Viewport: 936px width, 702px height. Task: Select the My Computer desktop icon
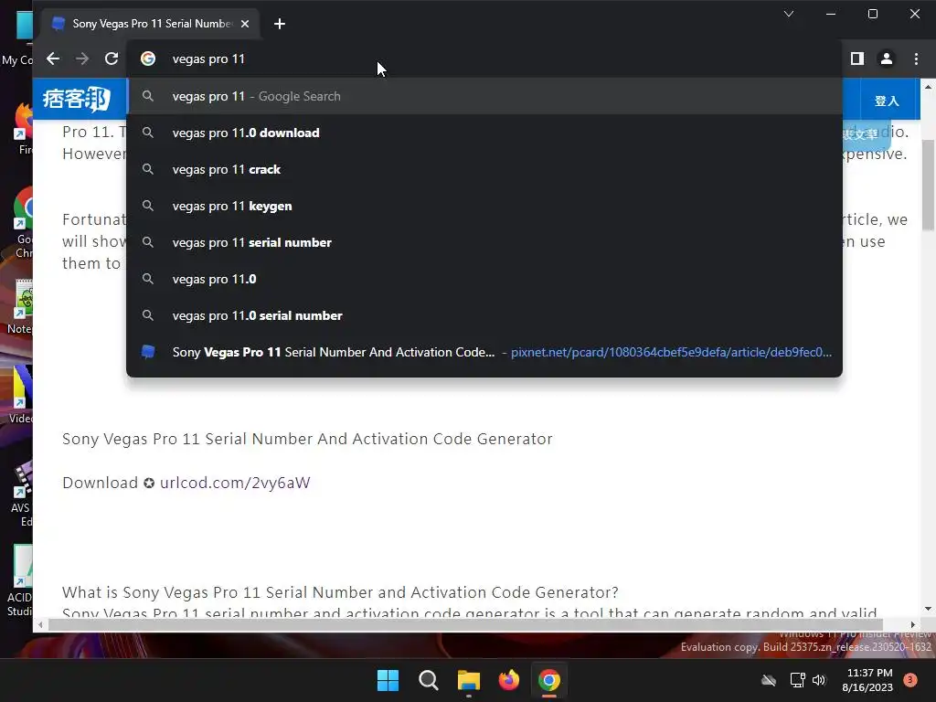tap(18, 37)
